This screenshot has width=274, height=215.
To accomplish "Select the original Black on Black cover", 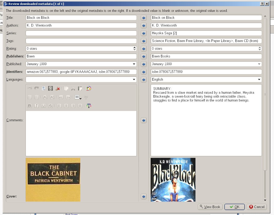I will point(173,180).
